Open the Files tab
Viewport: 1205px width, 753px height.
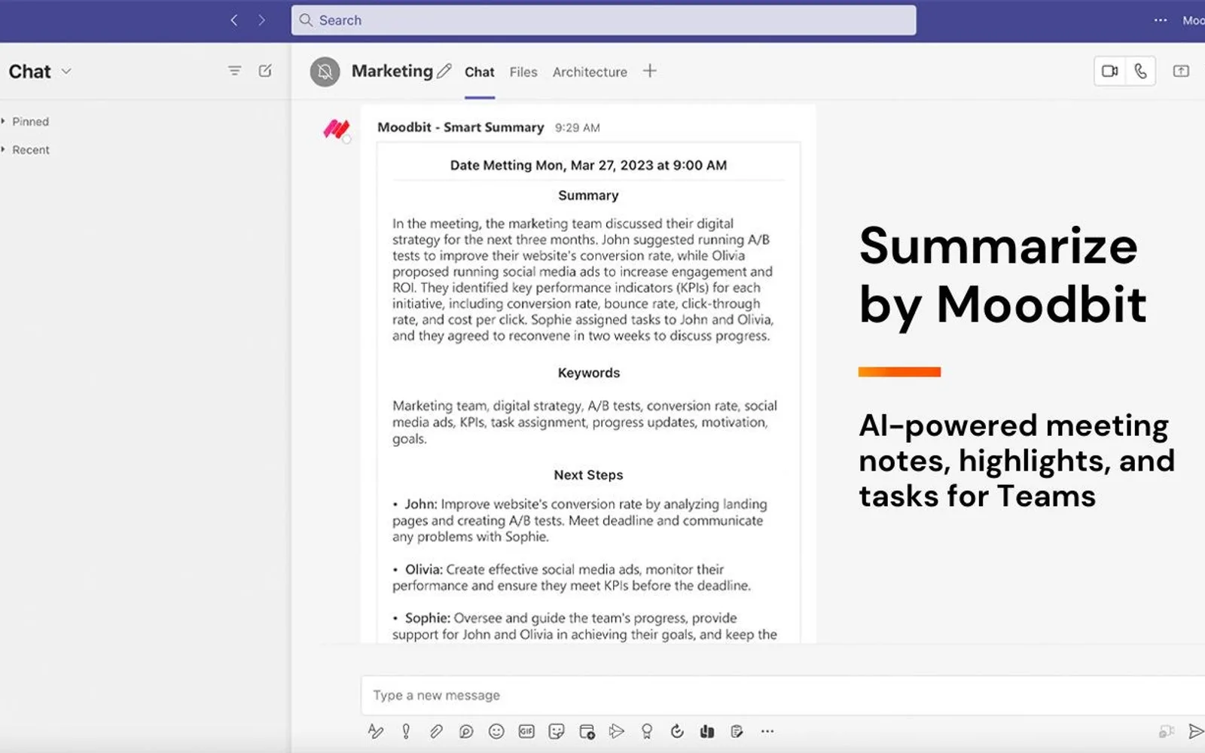tap(523, 72)
